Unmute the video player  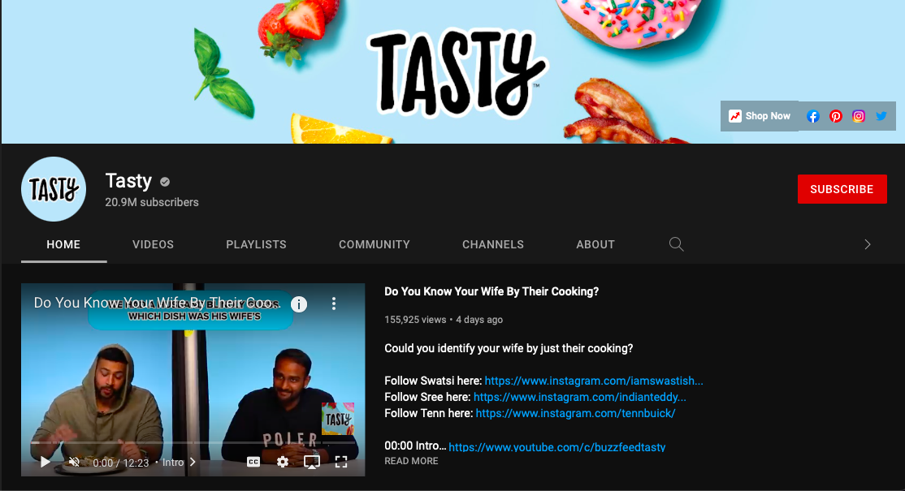click(74, 462)
